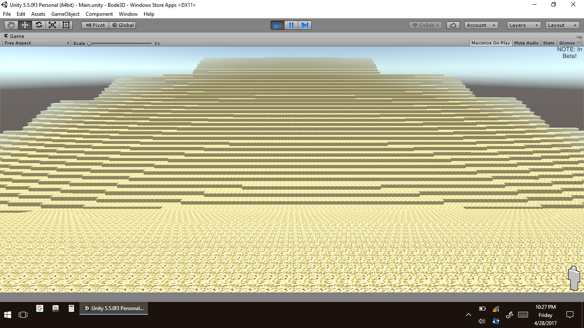
Task: Enable Maximize On Play
Action: (490, 43)
